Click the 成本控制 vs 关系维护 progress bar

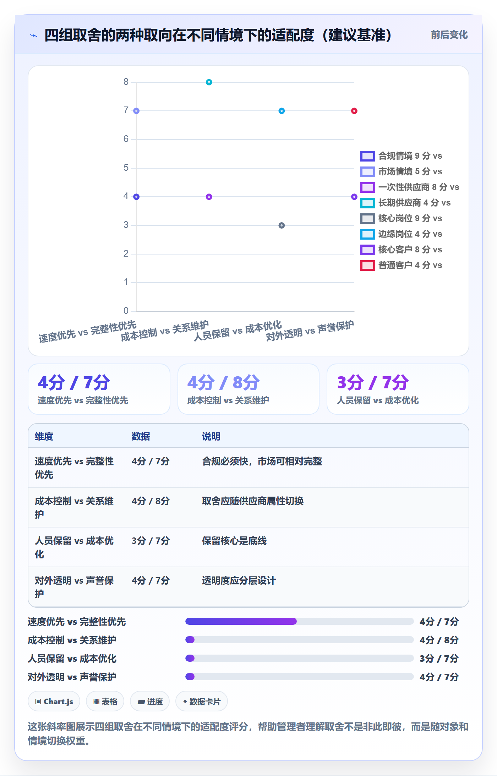click(299, 640)
